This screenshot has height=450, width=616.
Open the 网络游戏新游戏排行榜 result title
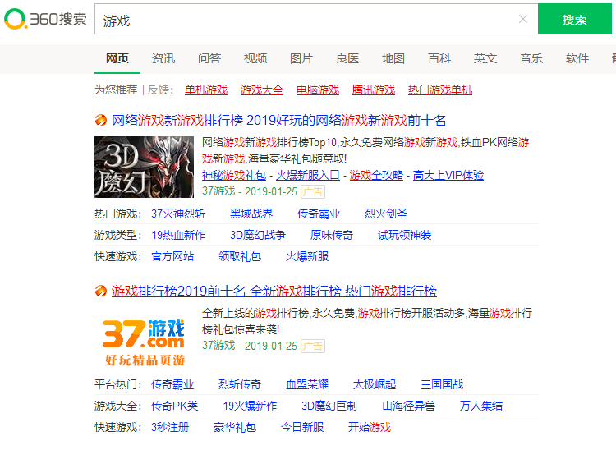279,121
